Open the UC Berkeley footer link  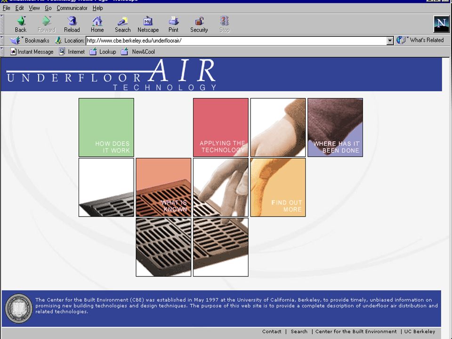(x=420, y=331)
